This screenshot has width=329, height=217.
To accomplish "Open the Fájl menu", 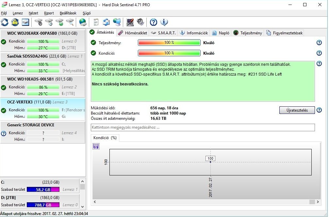I will [x=4, y=13].
